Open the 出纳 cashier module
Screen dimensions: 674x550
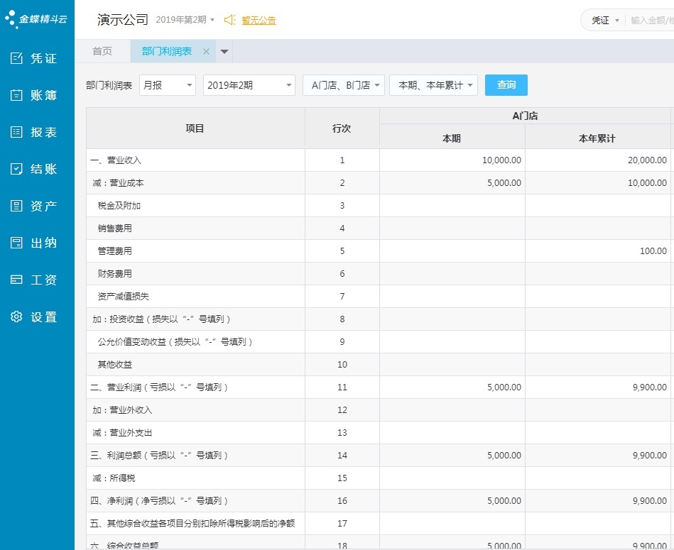click(35, 243)
